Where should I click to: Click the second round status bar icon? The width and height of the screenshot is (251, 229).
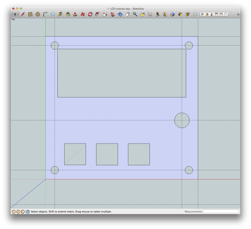click(x=18, y=212)
